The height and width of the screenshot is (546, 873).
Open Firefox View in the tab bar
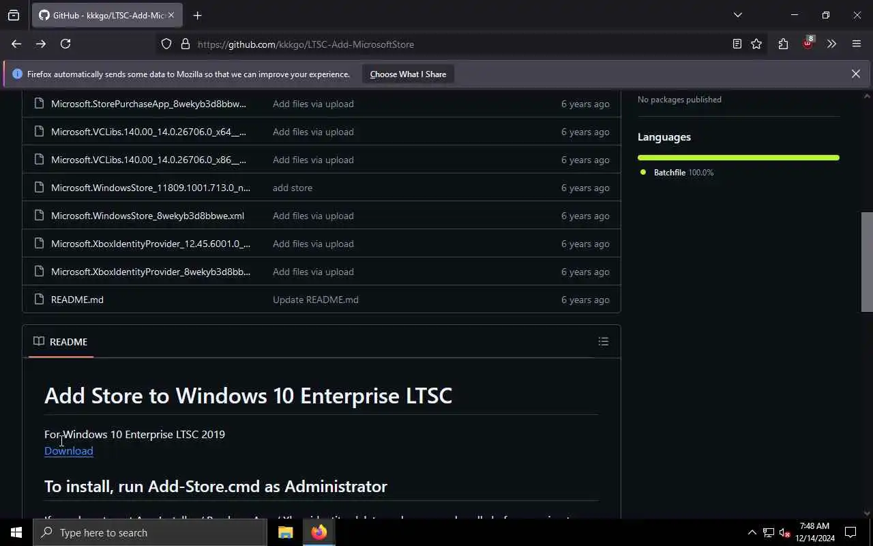[14, 15]
